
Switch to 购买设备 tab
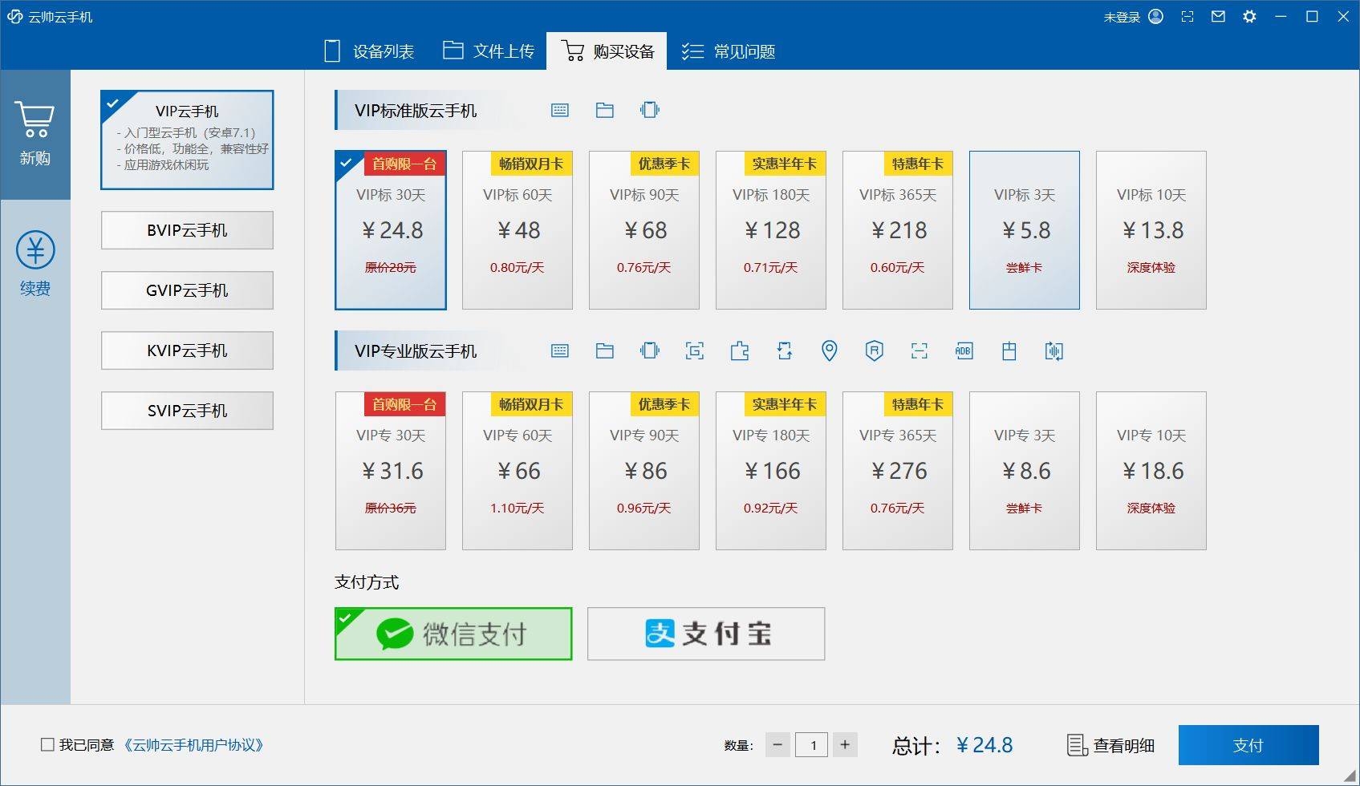pos(607,51)
